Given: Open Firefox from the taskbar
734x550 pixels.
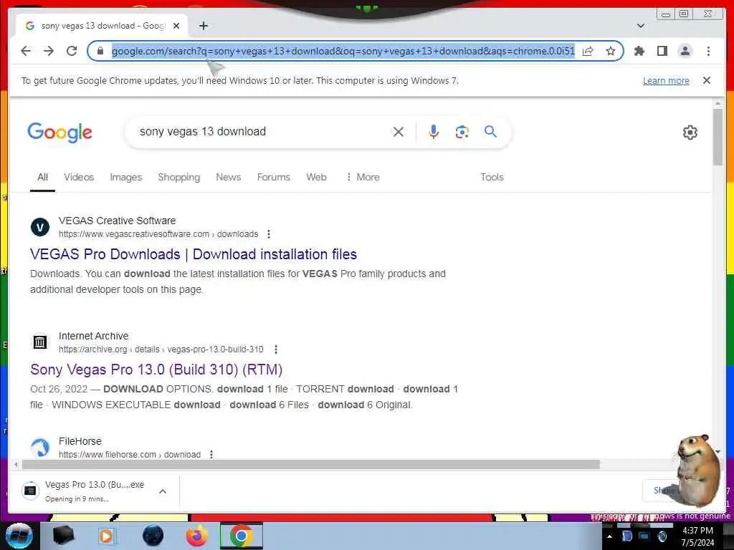Looking at the screenshot, I should tap(197, 536).
